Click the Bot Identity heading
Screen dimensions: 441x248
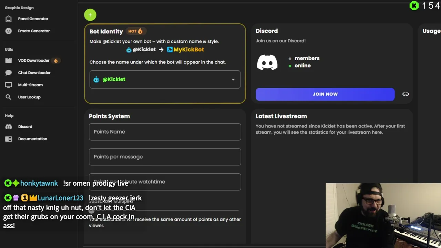click(x=106, y=31)
